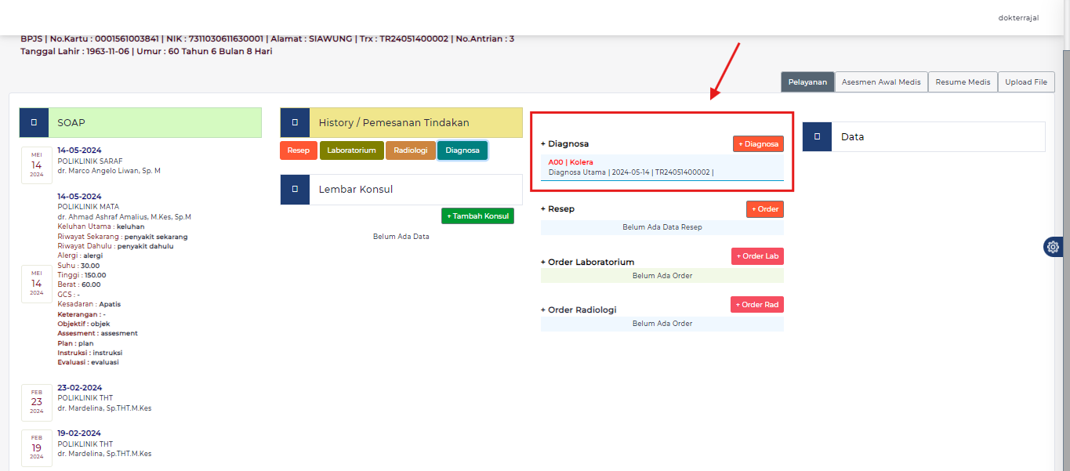Select the teal Diagnosa history button
Viewport: 1070px width, 471px height.
pyautogui.click(x=462, y=150)
